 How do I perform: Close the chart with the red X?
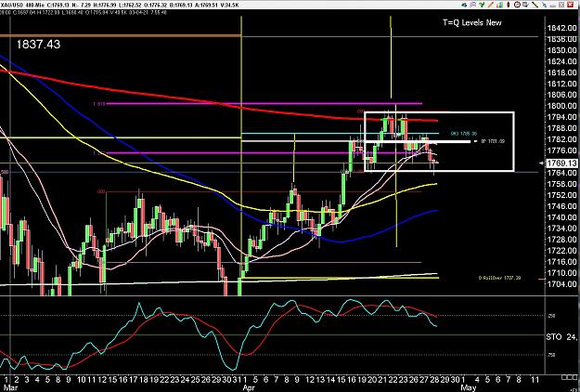point(570,5)
